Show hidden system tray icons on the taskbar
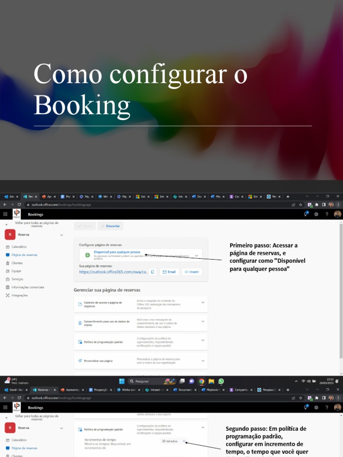The image size is (343, 457). 296,381
